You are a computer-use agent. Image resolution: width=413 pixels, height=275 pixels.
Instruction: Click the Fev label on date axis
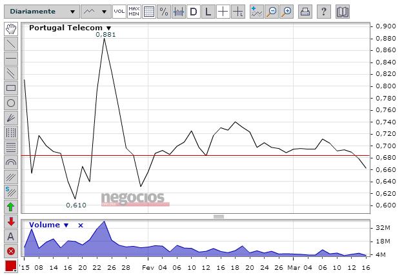click(x=148, y=268)
